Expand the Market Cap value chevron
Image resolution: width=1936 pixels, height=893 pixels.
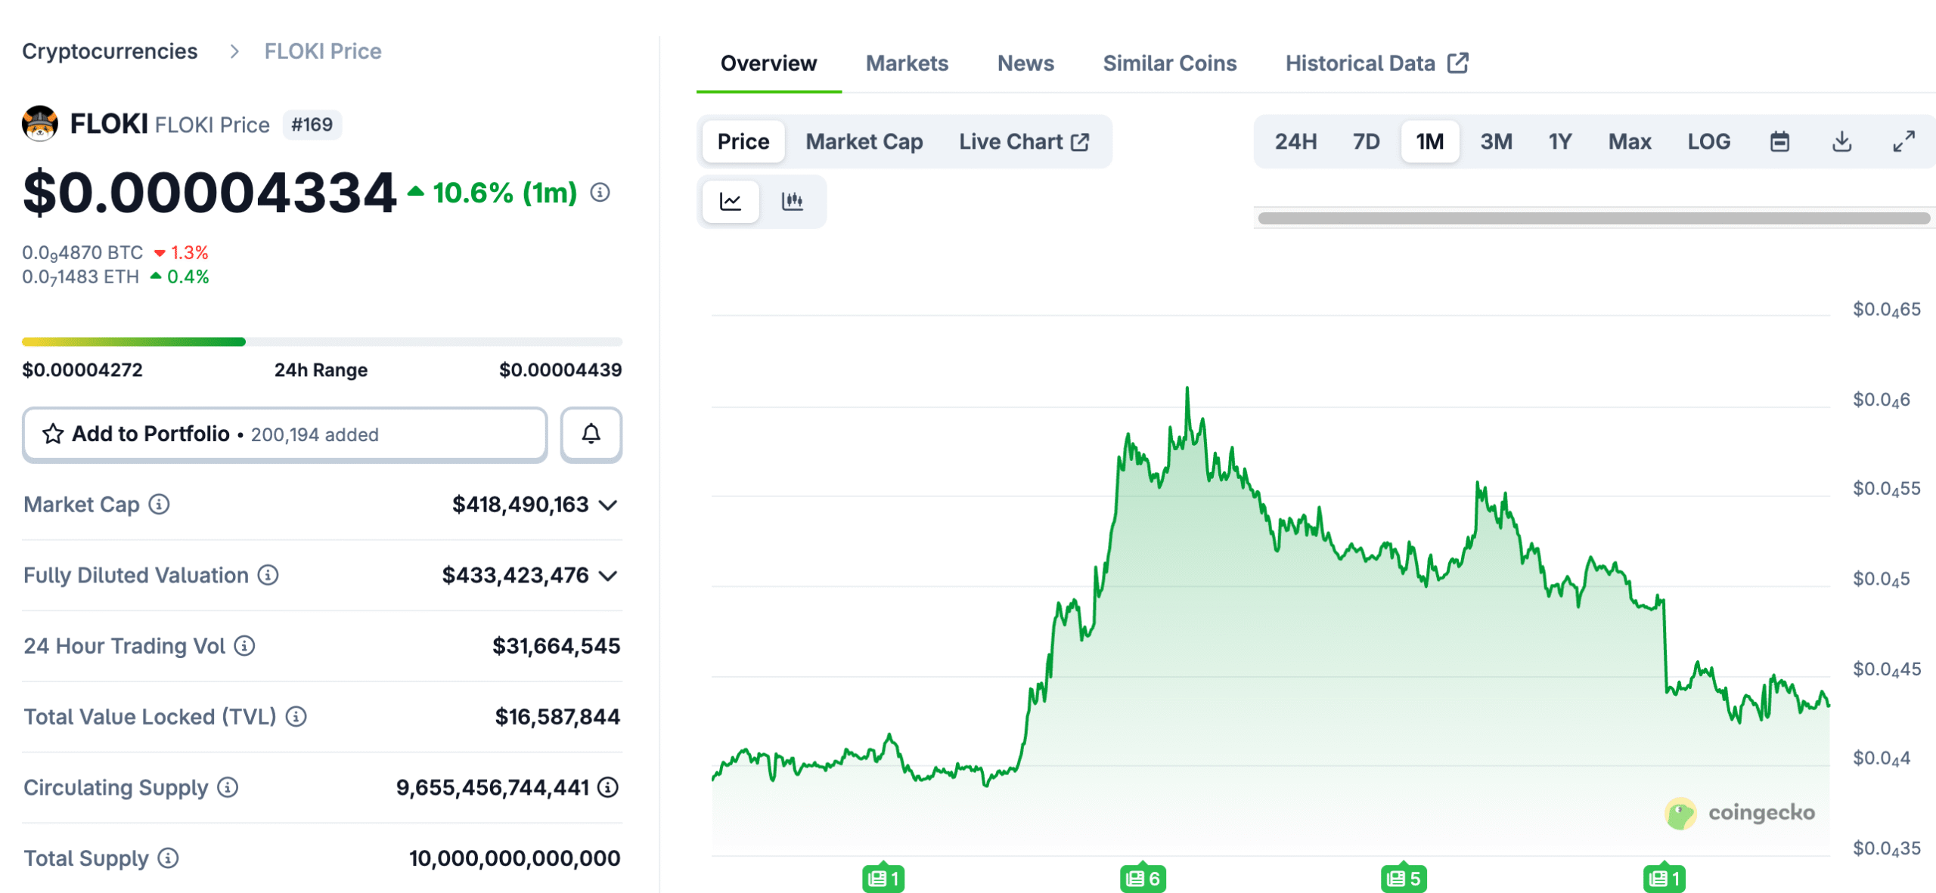tap(608, 505)
